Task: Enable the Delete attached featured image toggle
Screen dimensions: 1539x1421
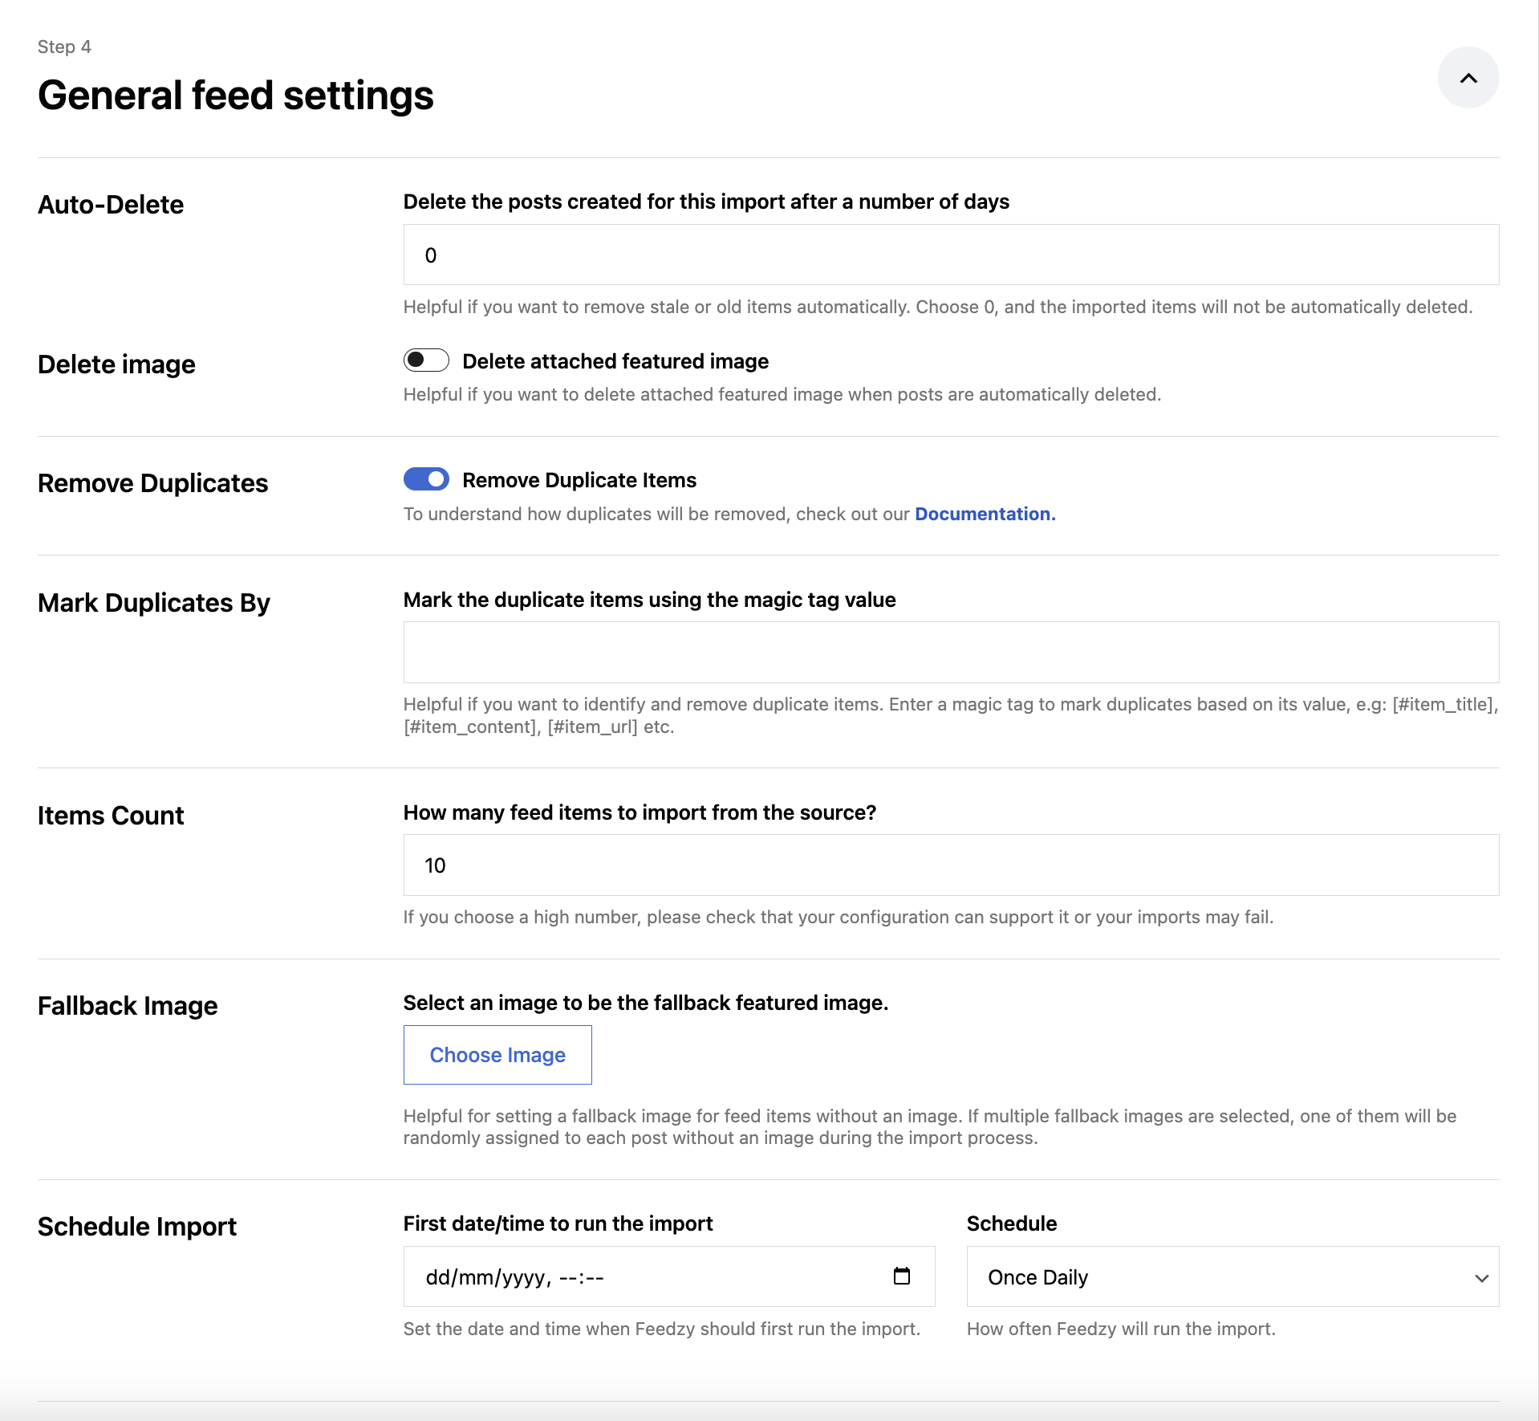Action: pyautogui.click(x=426, y=360)
